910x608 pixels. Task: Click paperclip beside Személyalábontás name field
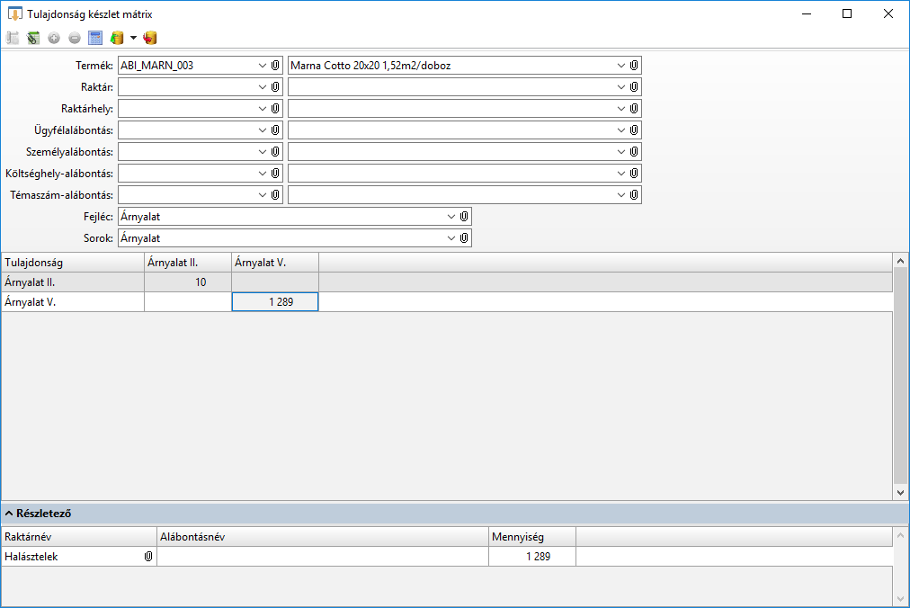click(634, 152)
